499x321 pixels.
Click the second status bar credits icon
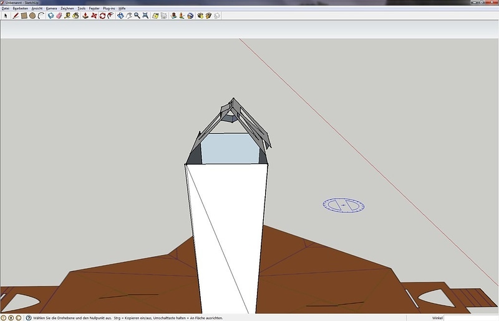click(11, 317)
